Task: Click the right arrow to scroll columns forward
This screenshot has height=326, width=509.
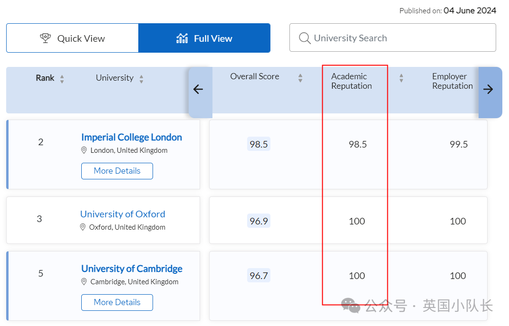Action: (489, 89)
